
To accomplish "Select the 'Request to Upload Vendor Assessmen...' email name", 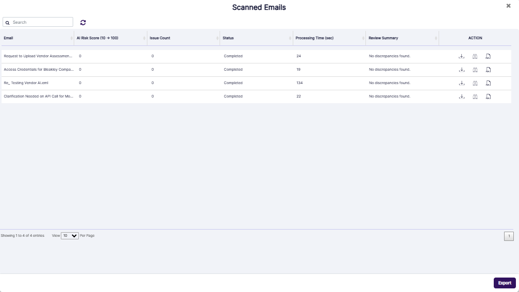I will point(38,56).
